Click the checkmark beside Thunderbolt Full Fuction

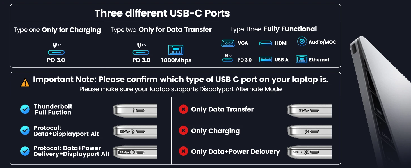[x=25, y=109]
